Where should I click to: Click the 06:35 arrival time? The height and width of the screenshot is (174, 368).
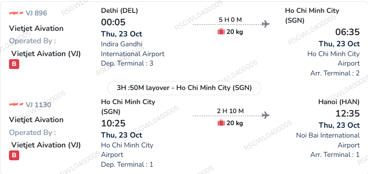pos(347,32)
